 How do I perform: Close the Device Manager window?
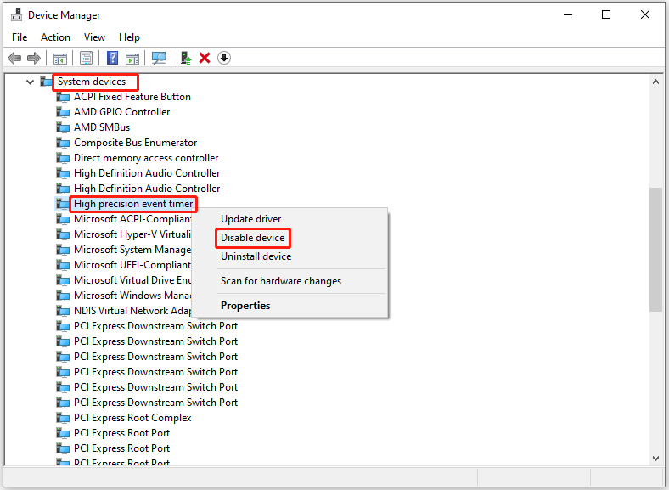coord(645,15)
